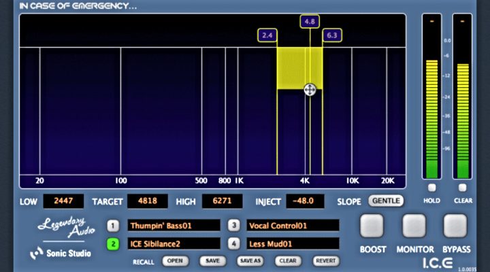Screen dimensions: 490x272
Task: Select the green preset slot 2 button
Action: pyautogui.click(x=112, y=243)
